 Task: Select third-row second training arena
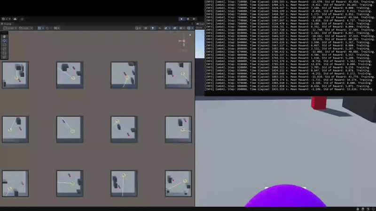[70, 183]
